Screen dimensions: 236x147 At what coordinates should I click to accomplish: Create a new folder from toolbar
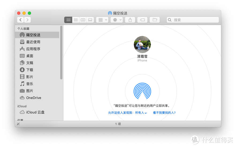155,20
